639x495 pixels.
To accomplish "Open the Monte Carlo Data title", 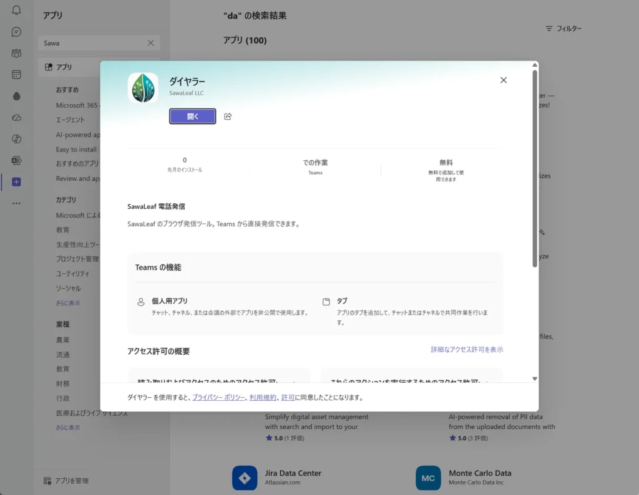I will click(480, 473).
